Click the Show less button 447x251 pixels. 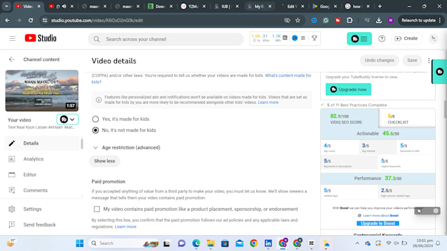[105, 161]
